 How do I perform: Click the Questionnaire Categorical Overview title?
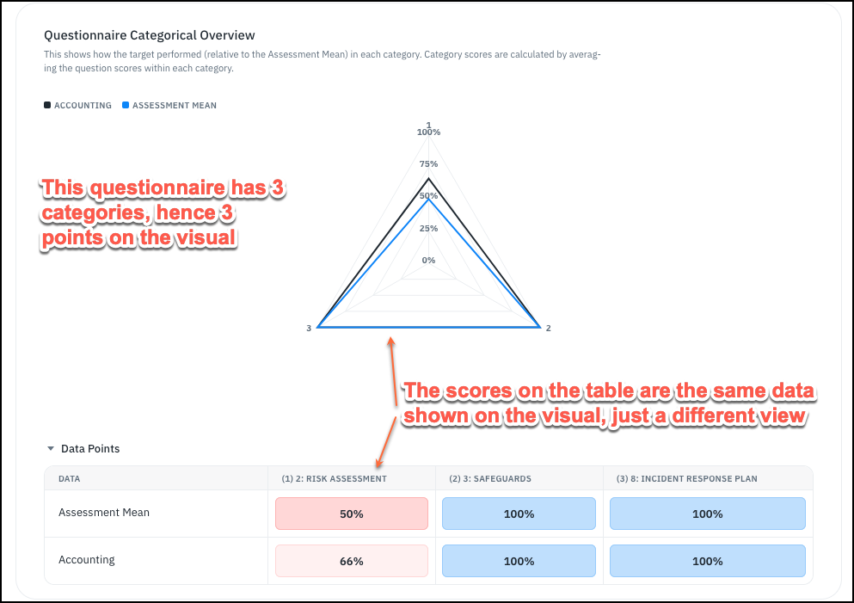click(x=150, y=35)
